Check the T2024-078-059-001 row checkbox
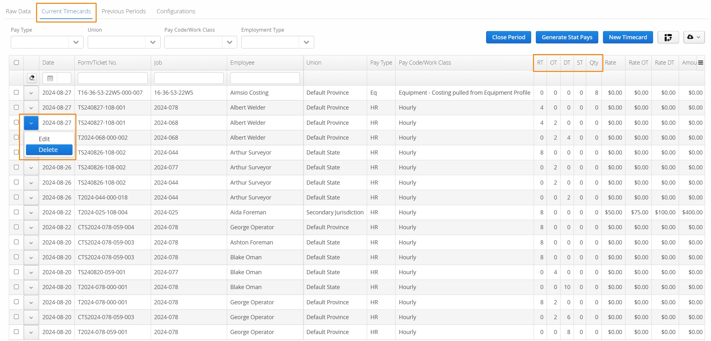Viewport: 711px width, 341px height. (16, 332)
